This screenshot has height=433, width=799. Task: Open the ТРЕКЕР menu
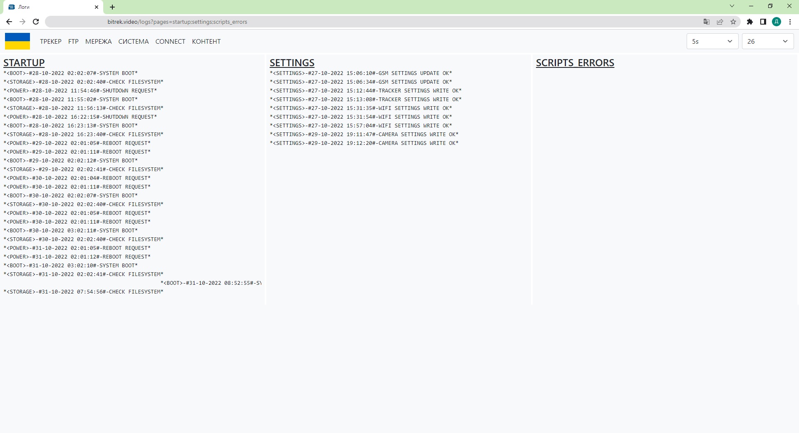pos(51,41)
